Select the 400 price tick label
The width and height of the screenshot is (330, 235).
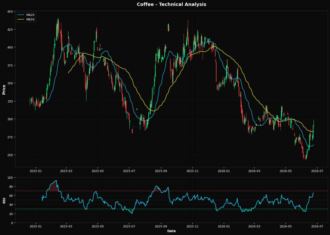[10, 48]
